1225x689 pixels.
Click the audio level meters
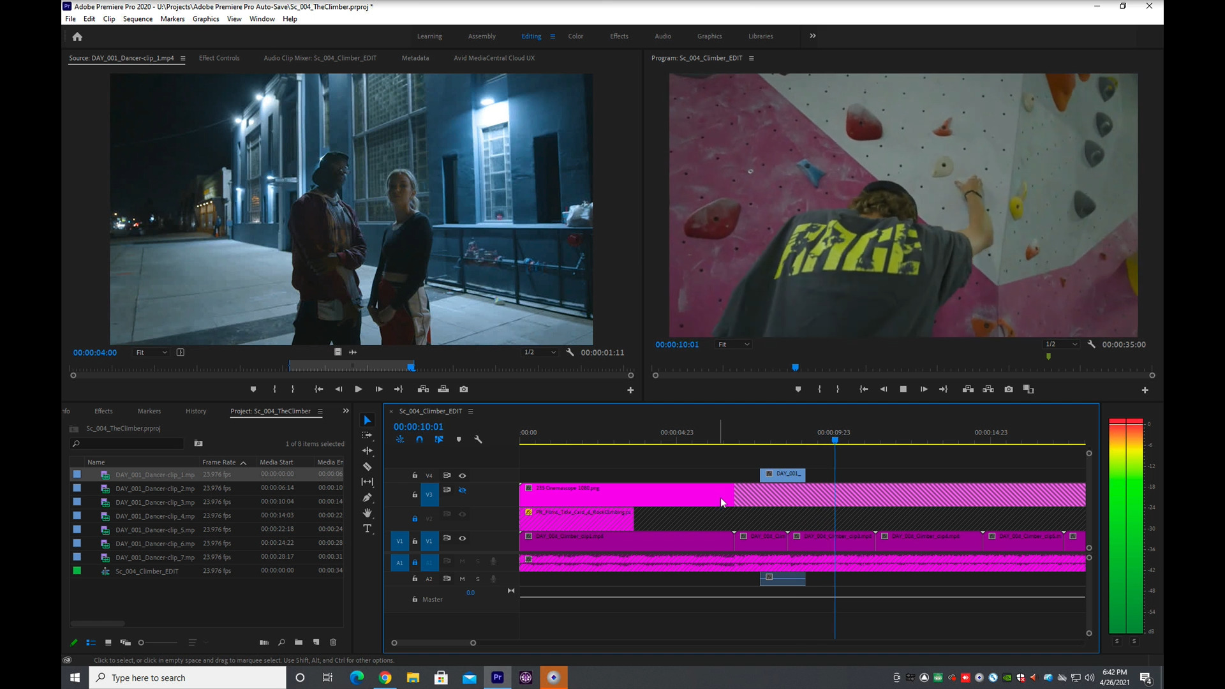(1126, 526)
